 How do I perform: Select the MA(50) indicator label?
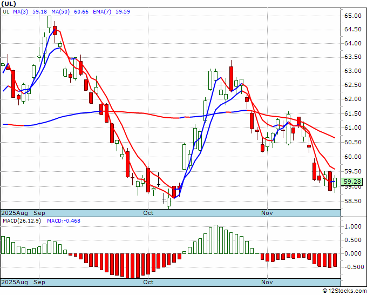[60, 12]
